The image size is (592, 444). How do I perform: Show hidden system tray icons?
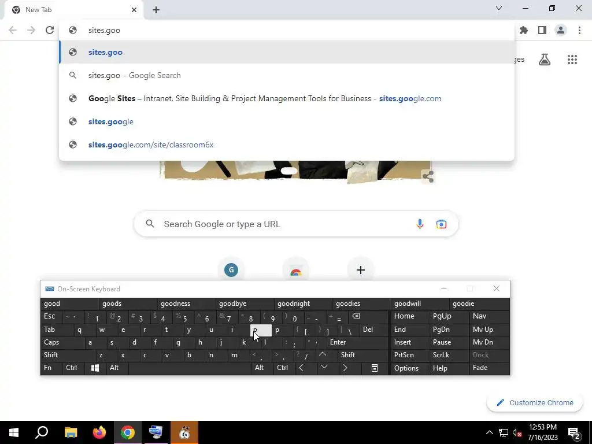click(x=489, y=432)
